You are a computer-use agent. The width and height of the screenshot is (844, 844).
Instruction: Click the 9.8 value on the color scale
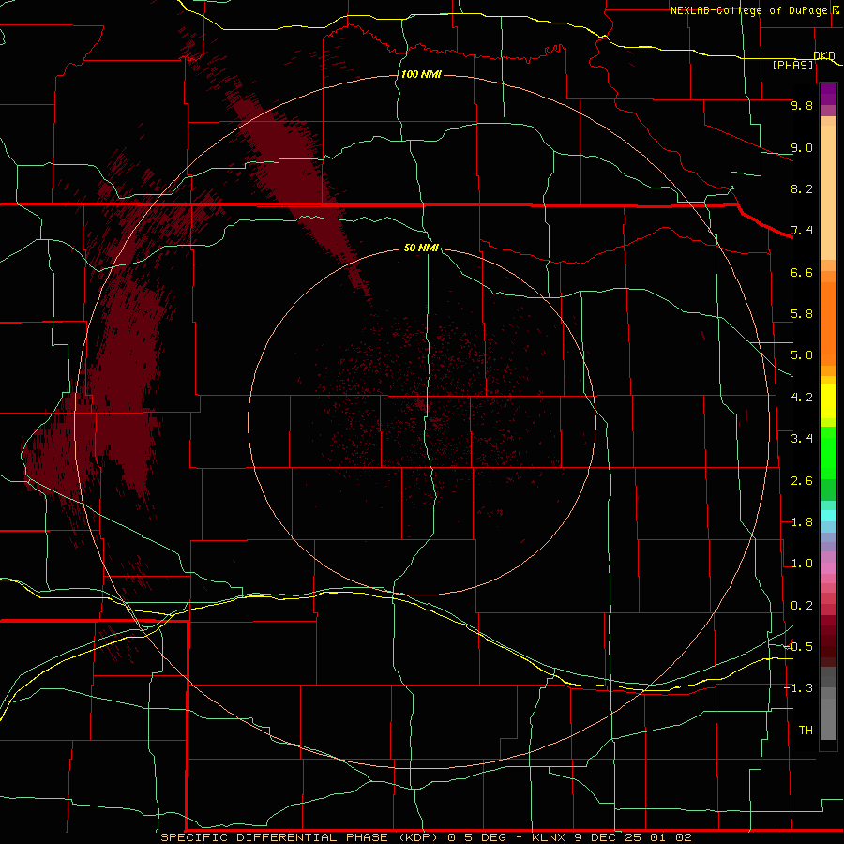click(x=802, y=105)
